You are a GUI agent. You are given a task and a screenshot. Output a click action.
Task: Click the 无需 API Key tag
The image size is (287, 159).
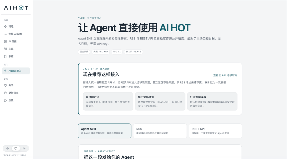101,52
